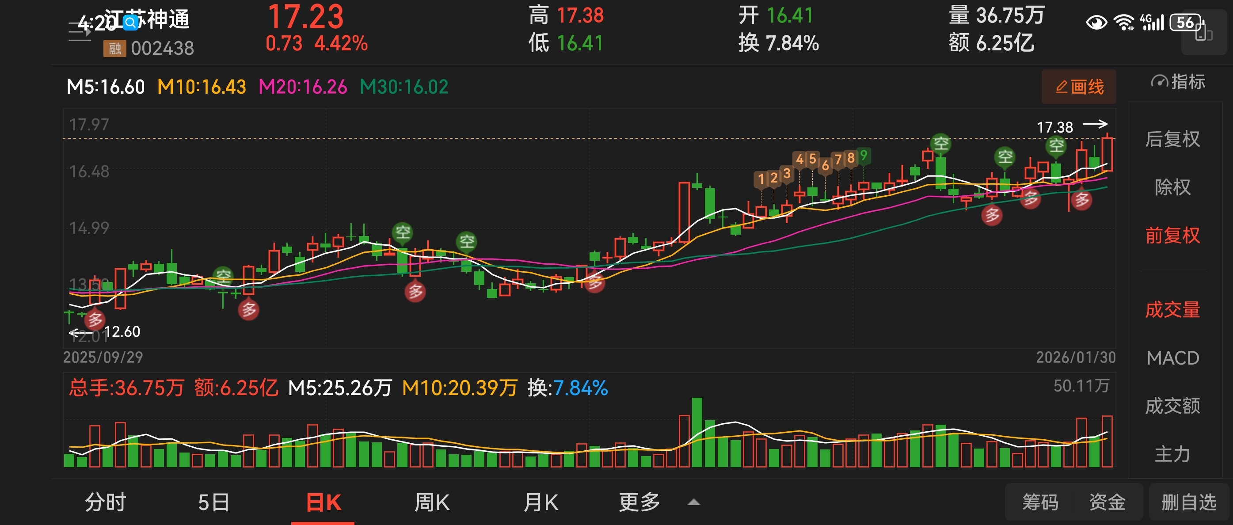Expand the 更多 periods dropdown
Viewport: 1233px width, 525px height.
[x=639, y=502]
